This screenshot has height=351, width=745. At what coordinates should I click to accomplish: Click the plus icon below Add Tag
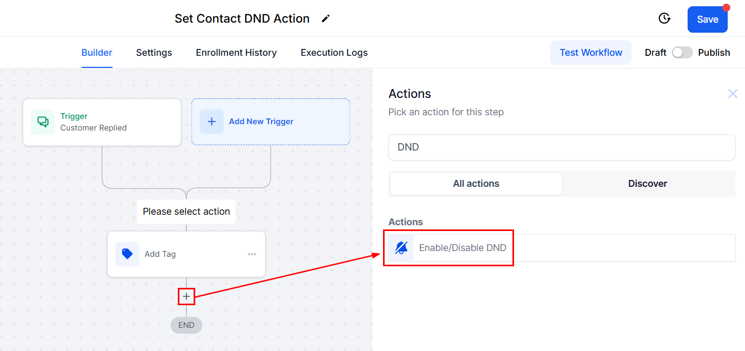186,297
